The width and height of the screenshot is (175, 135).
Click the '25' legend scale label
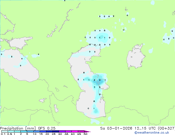point(54,134)
